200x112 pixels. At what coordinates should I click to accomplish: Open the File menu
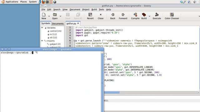point(43,10)
